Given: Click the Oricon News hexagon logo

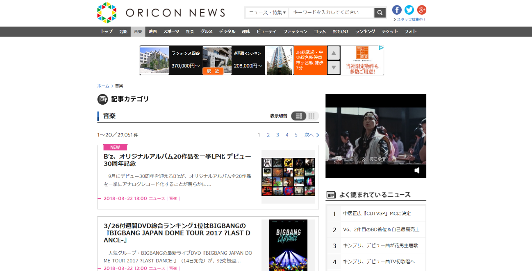Looking at the screenshot, I should pyautogui.click(x=107, y=13).
